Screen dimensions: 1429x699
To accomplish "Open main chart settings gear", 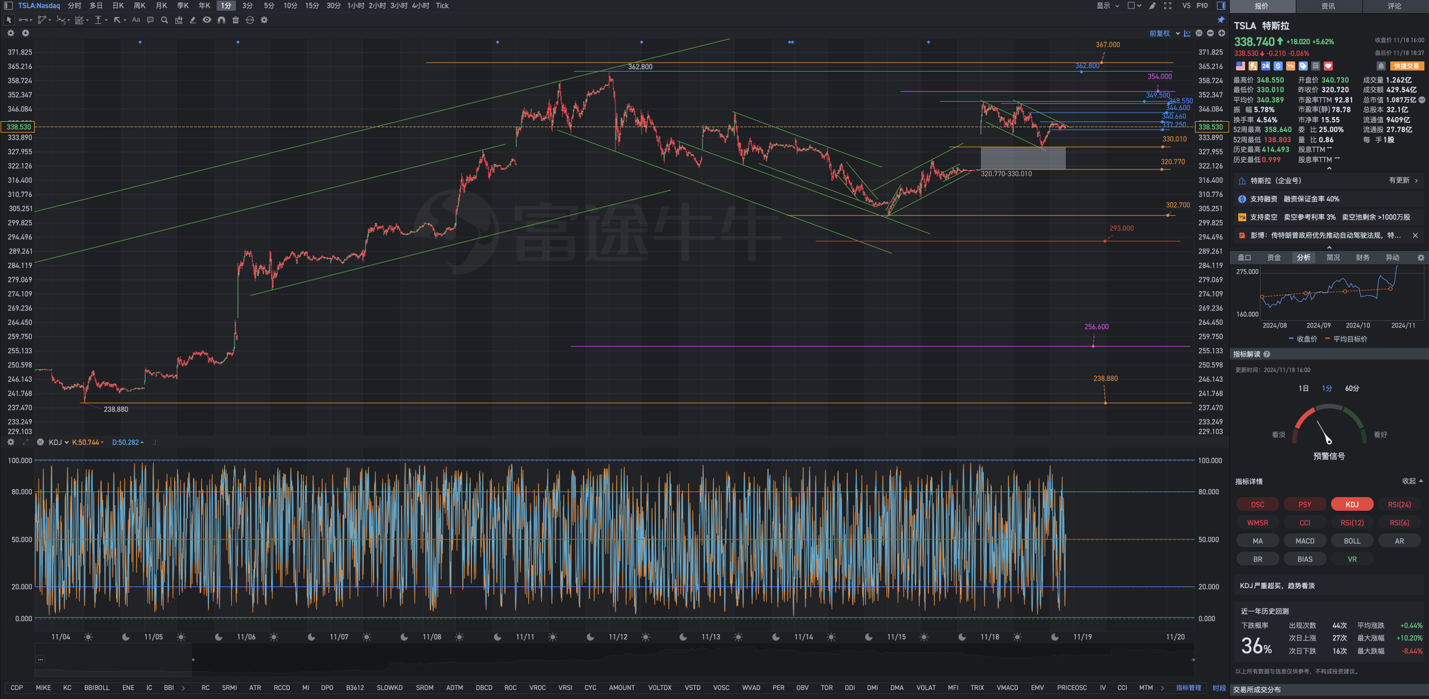I will (x=10, y=33).
